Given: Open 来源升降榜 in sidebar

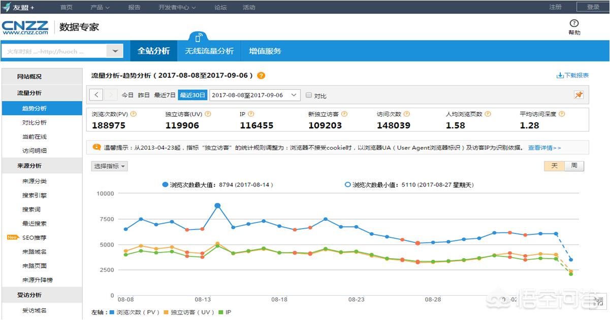Looking at the screenshot, I should coord(38,280).
